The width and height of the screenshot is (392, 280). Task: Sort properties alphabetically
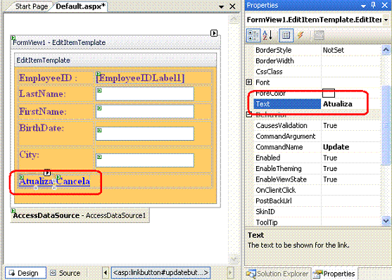point(267,35)
